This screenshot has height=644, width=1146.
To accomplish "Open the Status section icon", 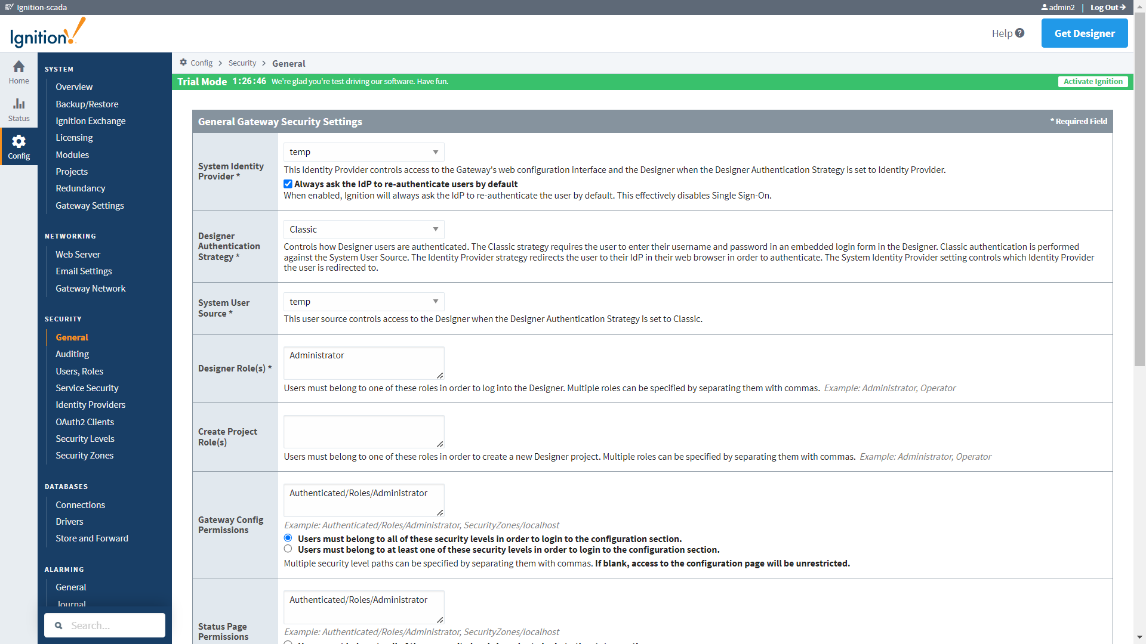I will pos(19,104).
